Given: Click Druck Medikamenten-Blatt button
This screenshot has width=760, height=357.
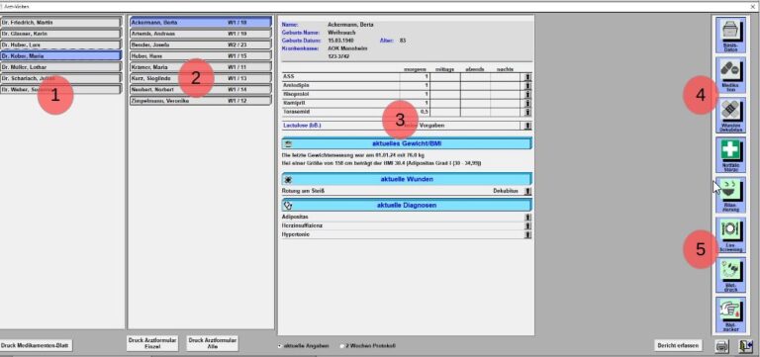Looking at the screenshot, I should pos(36,345).
